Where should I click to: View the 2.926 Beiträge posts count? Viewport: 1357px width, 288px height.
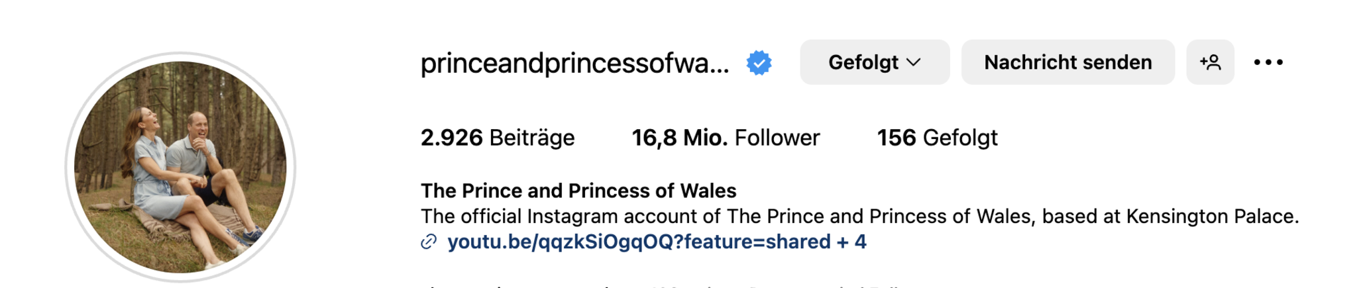click(498, 138)
